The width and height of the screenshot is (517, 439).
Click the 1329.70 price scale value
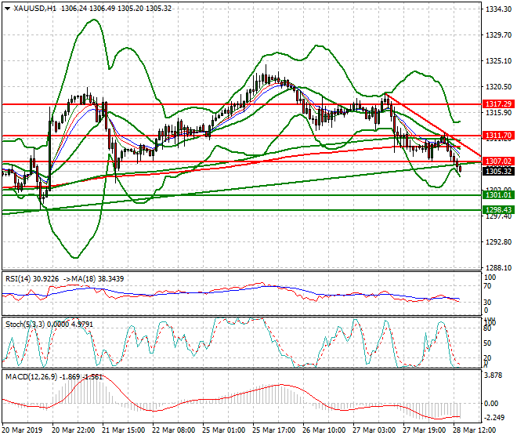point(498,35)
